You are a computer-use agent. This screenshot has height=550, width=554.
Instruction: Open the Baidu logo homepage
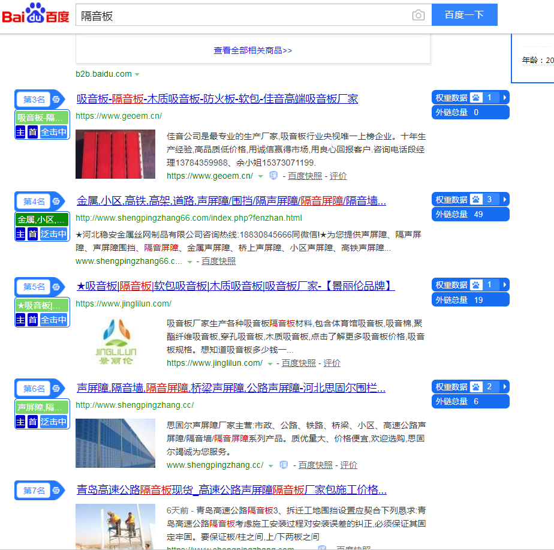pyautogui.click(x=36, y=13)
